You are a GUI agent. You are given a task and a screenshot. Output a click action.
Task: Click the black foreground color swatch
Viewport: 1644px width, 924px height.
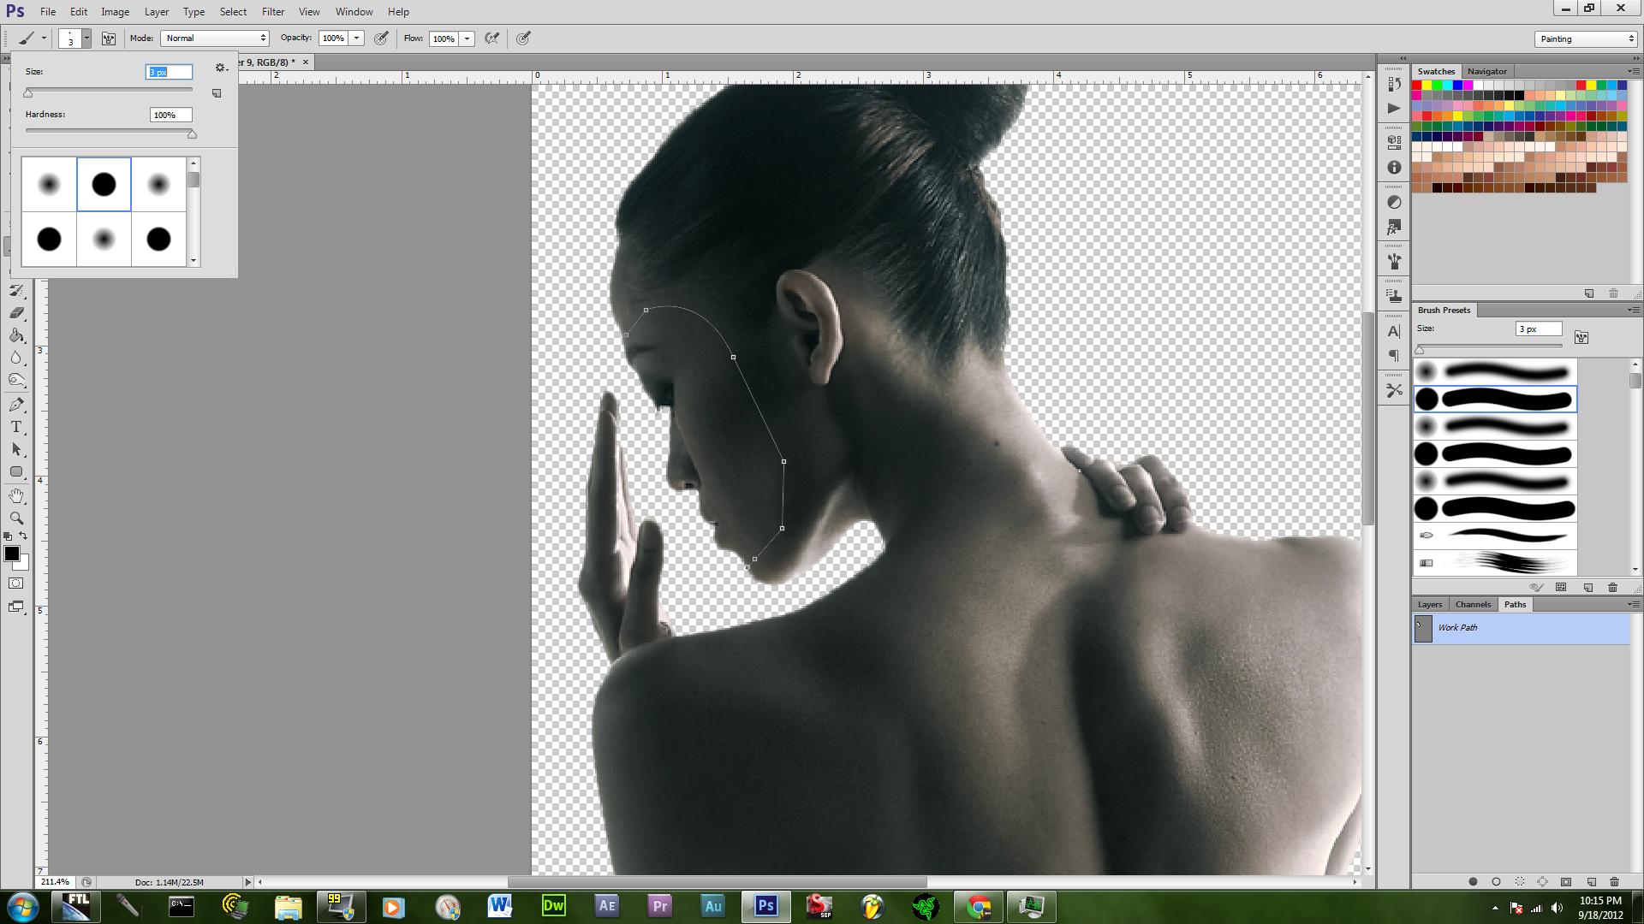12,554
